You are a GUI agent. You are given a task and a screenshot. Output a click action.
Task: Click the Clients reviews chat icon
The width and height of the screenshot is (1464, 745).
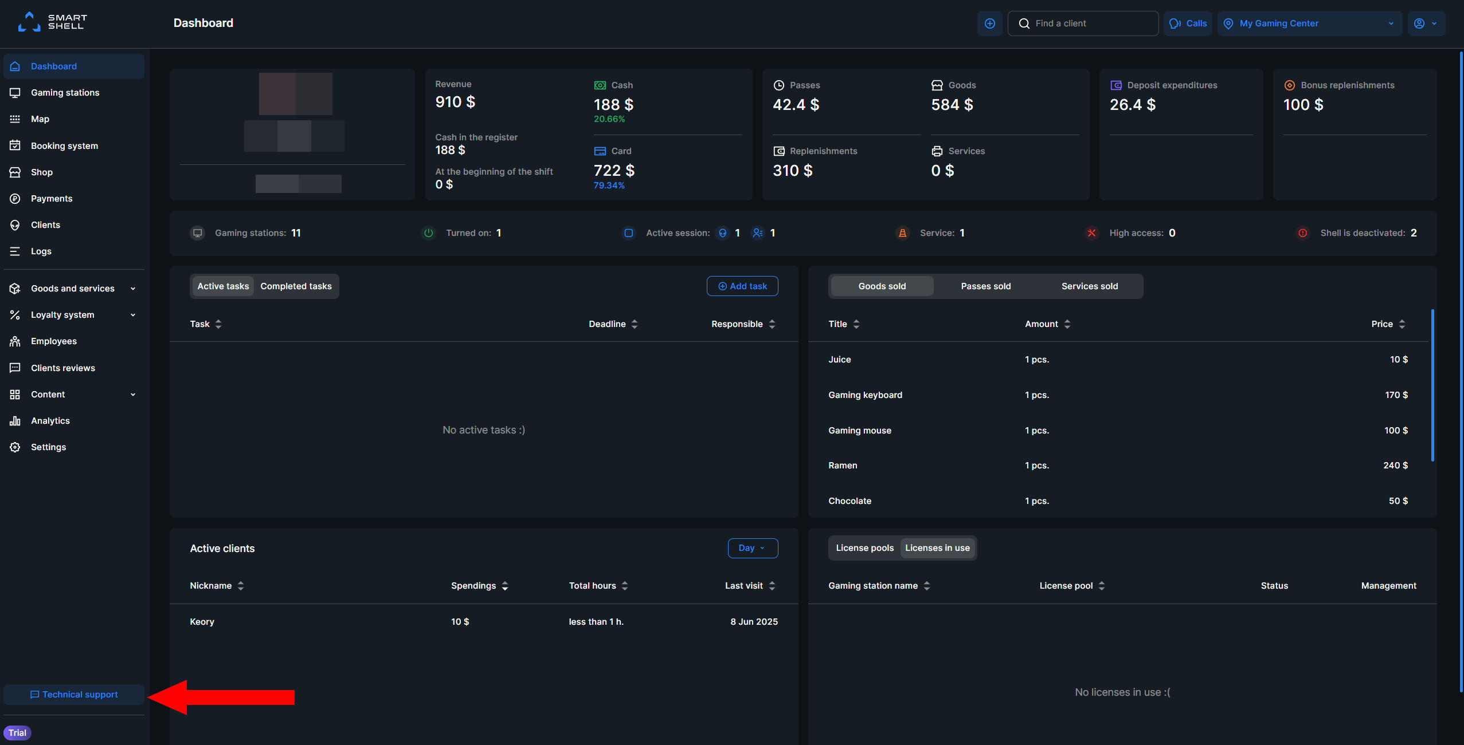point(15,368)
